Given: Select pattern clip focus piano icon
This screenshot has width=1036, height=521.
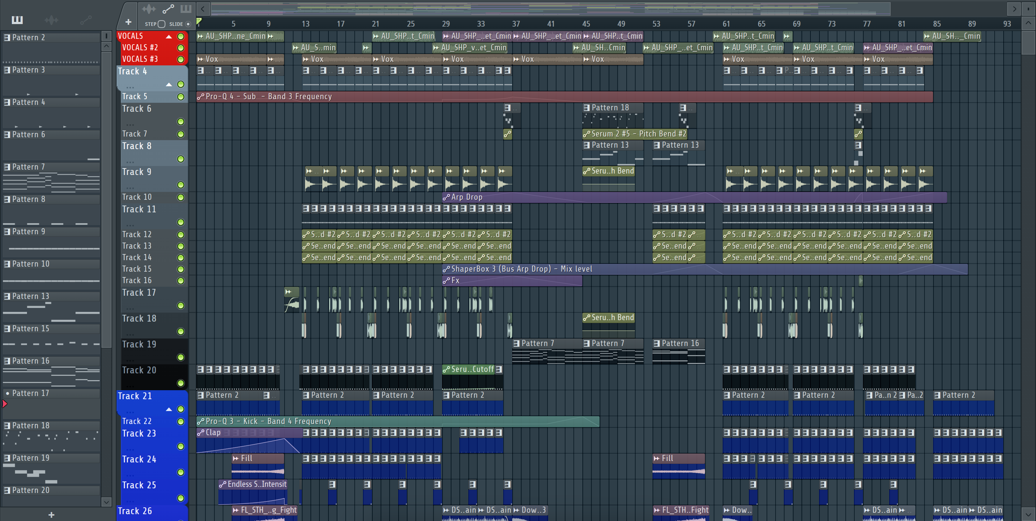Looking at the screenshot, I should pos(186,8).
